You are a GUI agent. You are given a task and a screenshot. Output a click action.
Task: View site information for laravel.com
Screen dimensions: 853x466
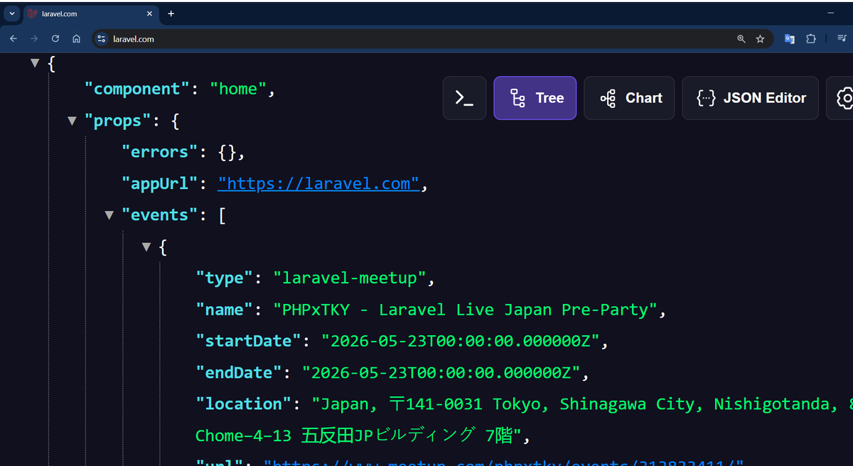101,39
